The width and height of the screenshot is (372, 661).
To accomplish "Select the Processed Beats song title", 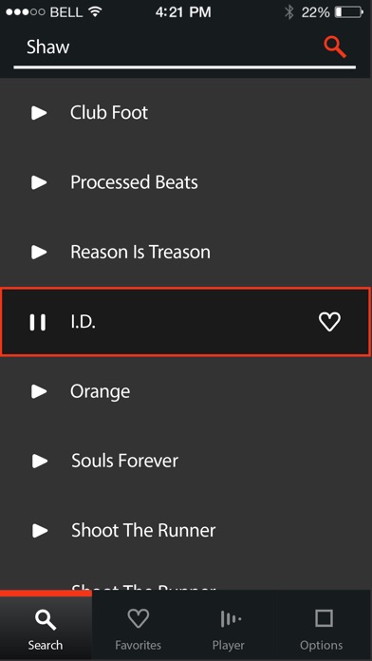I will (134, 182).
